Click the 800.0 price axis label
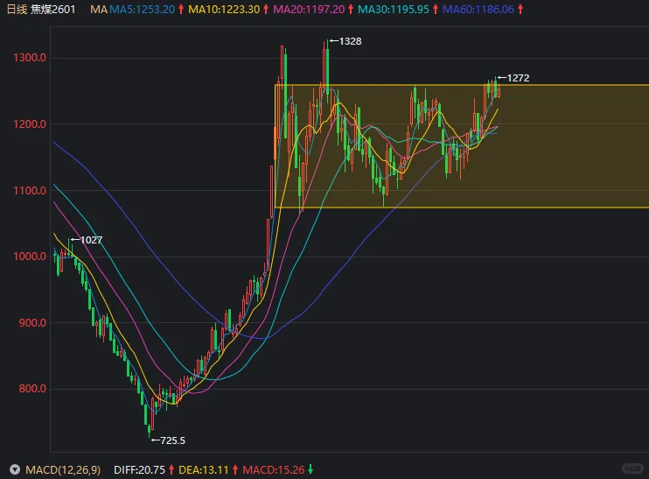The height and width of the screenshot is (479, 649). (32, 389)
